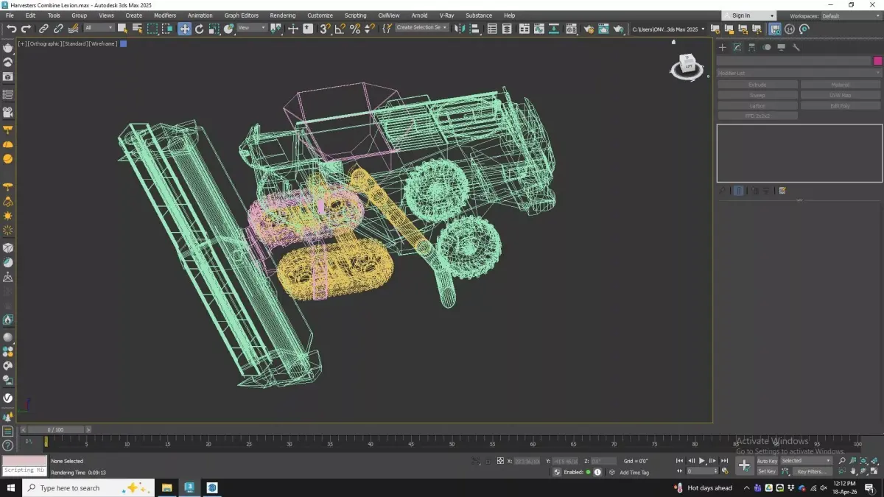Open Select by Name list icon

click(137, 29)
